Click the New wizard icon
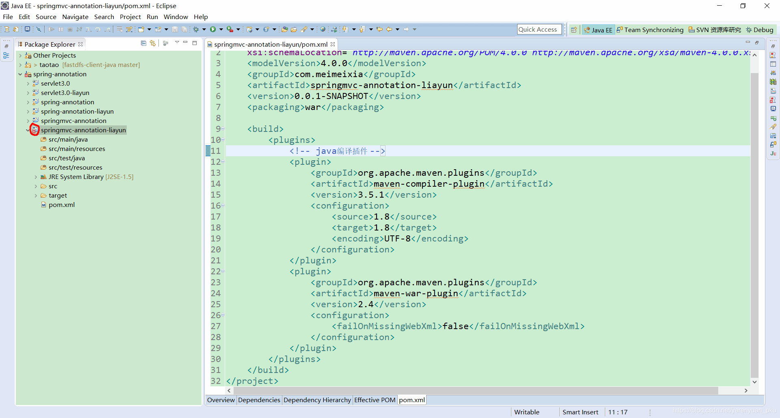Screen dimensions: 780x418 [141, 29]
